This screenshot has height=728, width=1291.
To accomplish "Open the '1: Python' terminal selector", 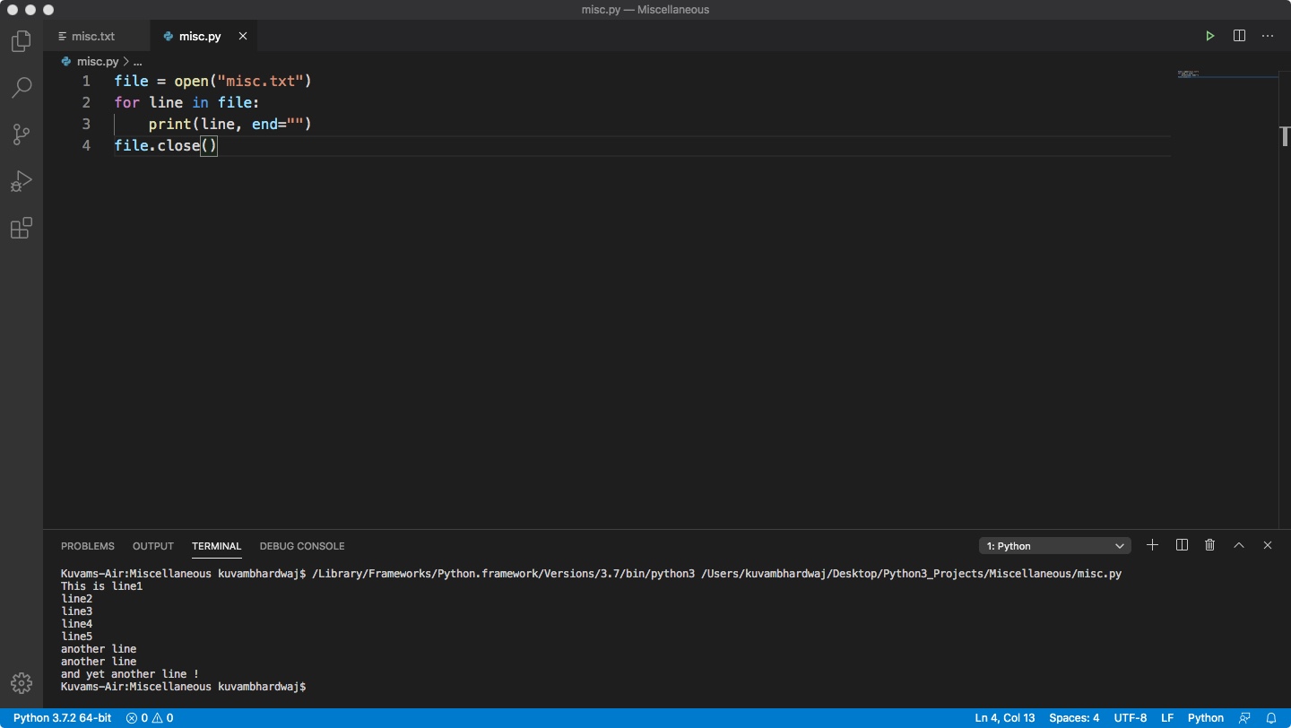I will click(x=1054, y=545).
